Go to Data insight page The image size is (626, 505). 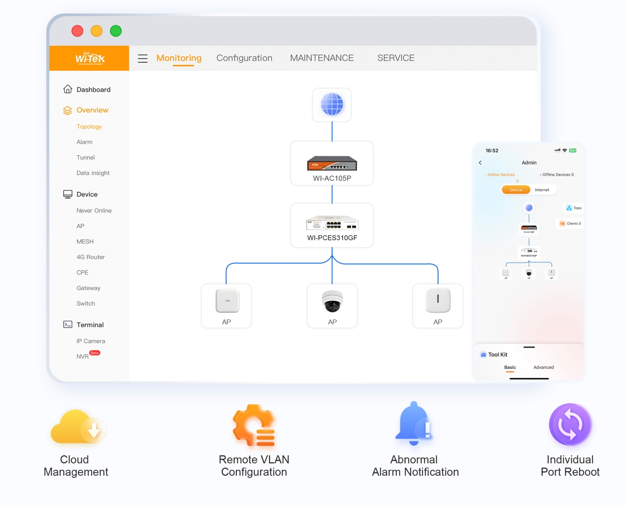(x=93, y=173)
